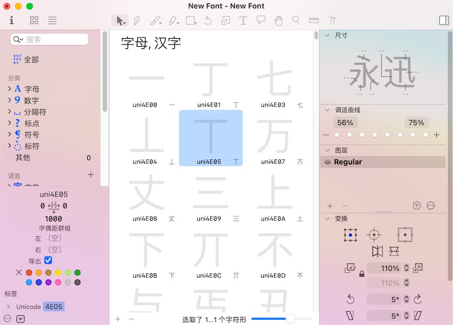Adjust the glyph cell size slider
This screenshot has height=325, width=453.
[x=291, y=319]
